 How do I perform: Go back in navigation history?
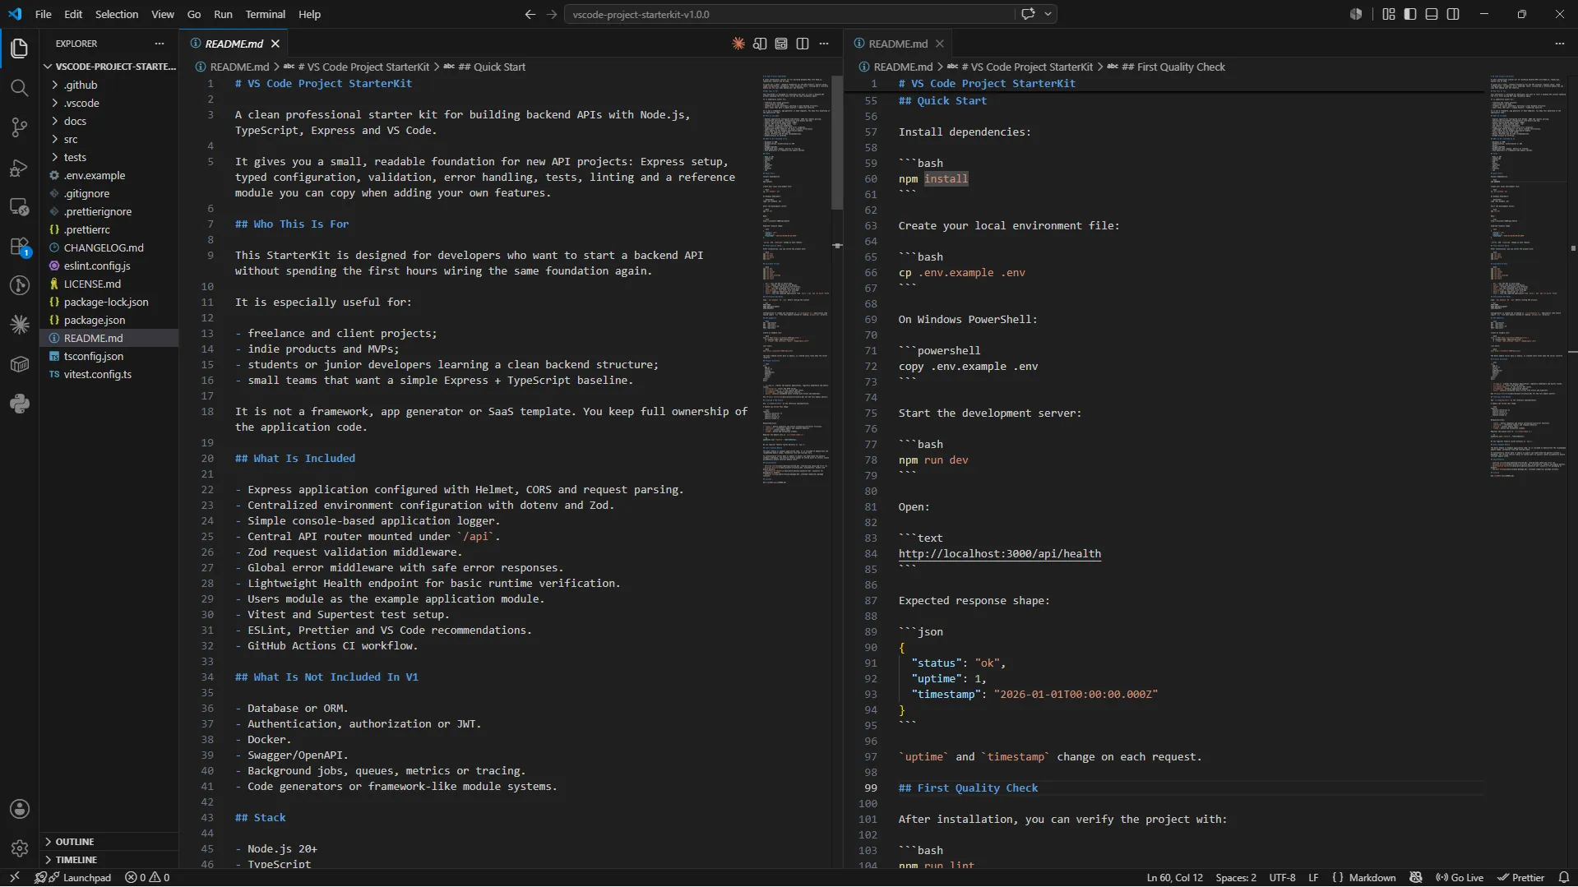coord(530,14)
